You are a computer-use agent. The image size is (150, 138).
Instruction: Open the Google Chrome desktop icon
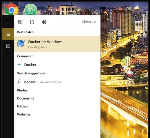12,10
